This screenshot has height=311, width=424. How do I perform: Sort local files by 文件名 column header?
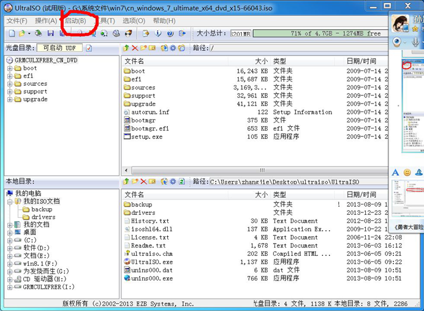click(x=175, y=195)
